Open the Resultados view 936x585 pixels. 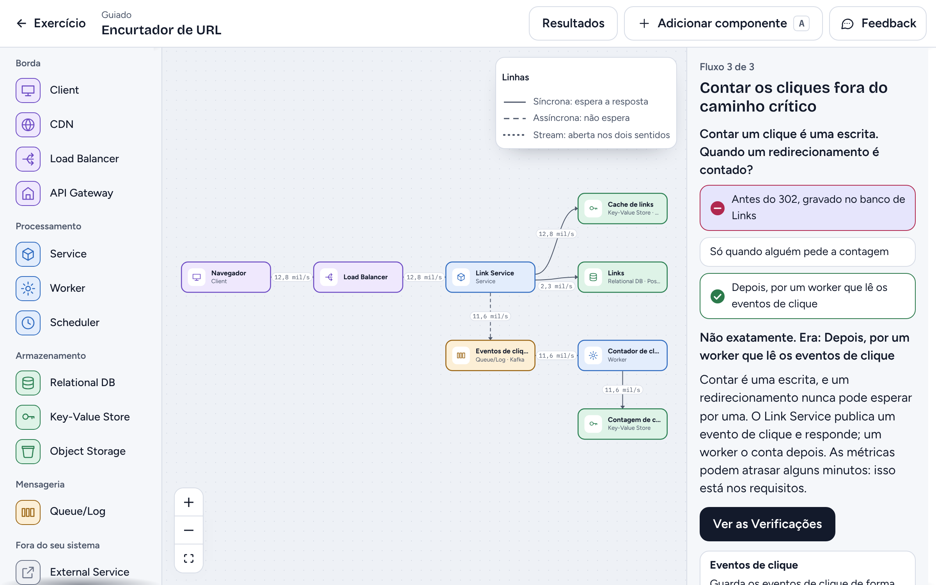pyautogui.click(x=573, y=23)
